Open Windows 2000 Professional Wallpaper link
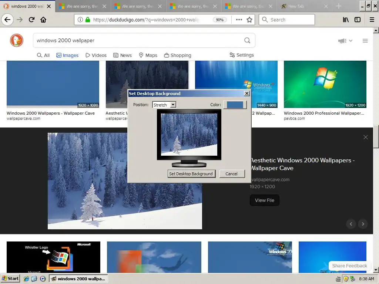Image resolution: width=379 pixels, height=284 pixels. (324, 113)
